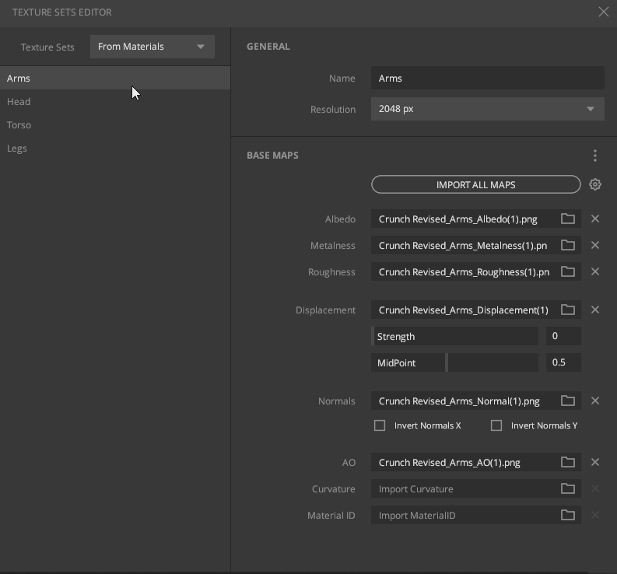The width and height of the screenshot is (617, 574).
Task: Select the Torso texture set
Action: click(19, 125)
